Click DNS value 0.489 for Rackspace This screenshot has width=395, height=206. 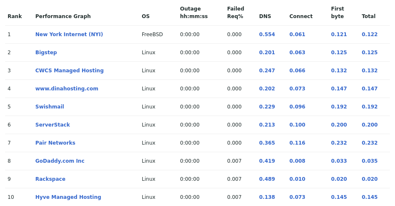coord(267,179)
